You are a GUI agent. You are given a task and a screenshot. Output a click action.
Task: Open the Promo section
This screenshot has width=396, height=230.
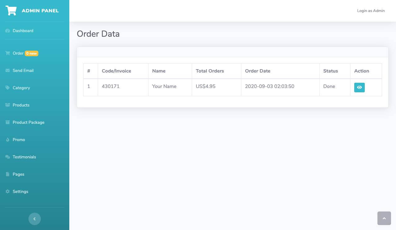[35, 140]
